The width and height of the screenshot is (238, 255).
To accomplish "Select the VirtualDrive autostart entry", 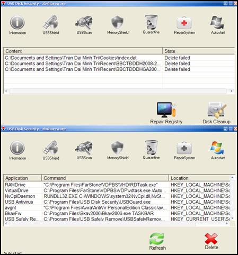I will click(x=117, y=190).
